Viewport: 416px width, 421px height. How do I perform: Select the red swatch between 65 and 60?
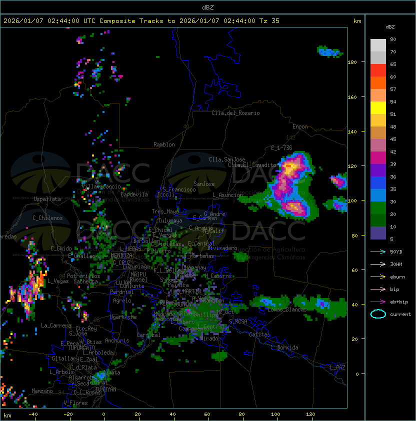[378, 70]
